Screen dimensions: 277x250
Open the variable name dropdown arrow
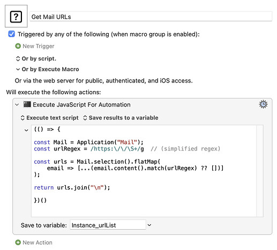click(x=149, y=225)
